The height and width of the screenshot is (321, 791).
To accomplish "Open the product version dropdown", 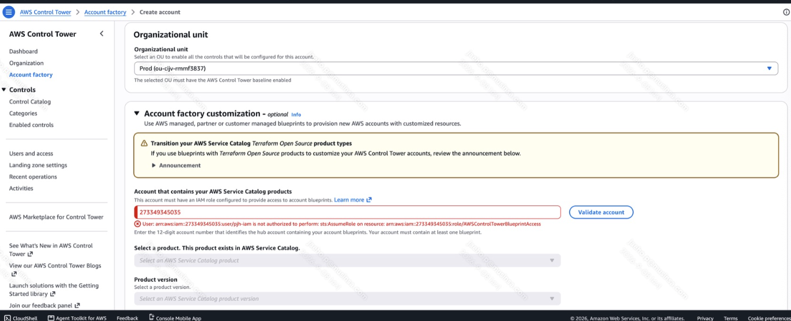I will pyautogui.click(x=347, y=299).
